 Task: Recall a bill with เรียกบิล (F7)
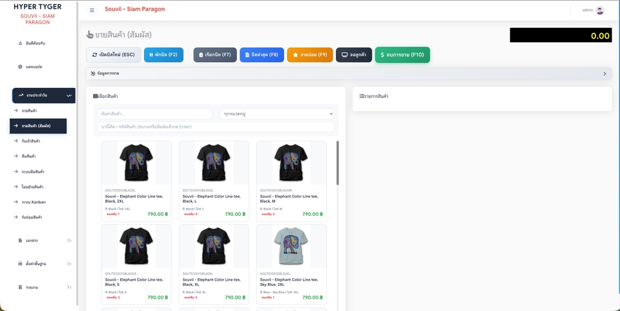click(x=215, y=55)
